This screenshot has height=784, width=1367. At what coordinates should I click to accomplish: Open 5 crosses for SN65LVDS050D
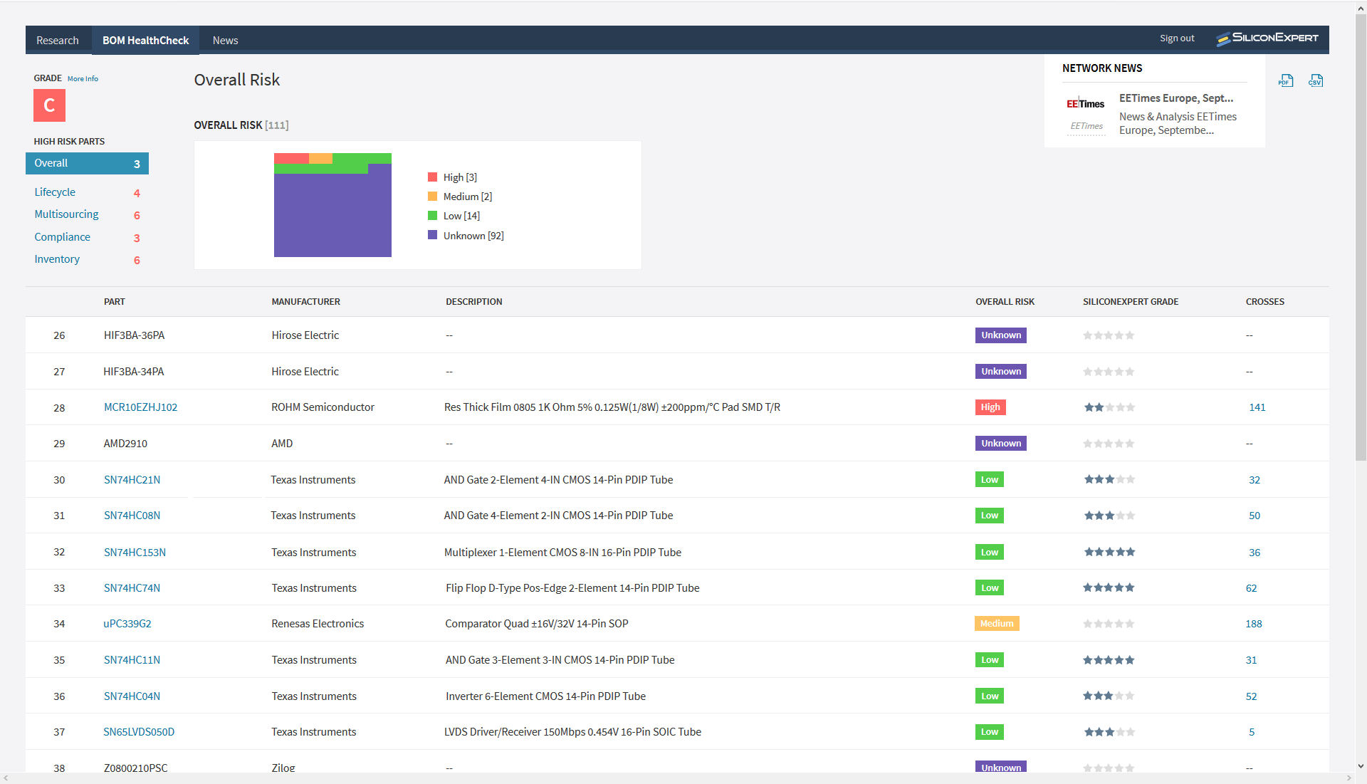point(1252,732)
